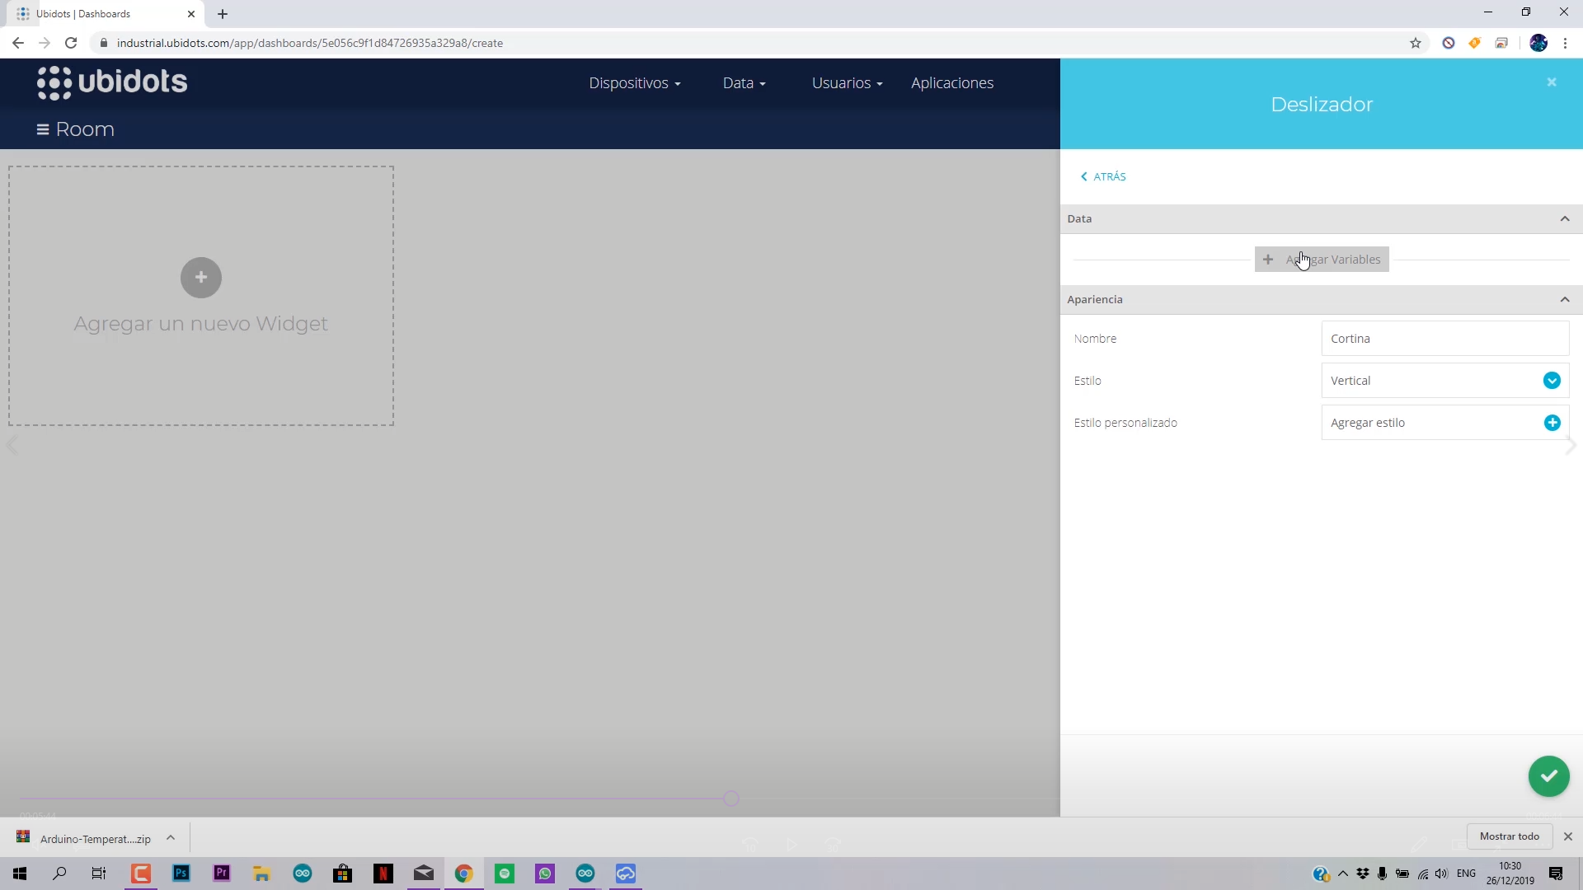Bookmark this page with star icon
This screenshot has width=1583, height=890.
[x=1416, y=43]
